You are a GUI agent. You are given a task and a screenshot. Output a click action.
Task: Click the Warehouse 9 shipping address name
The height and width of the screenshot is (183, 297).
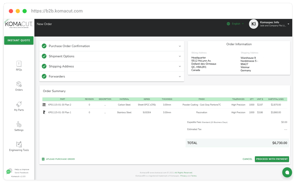(248, 58)
